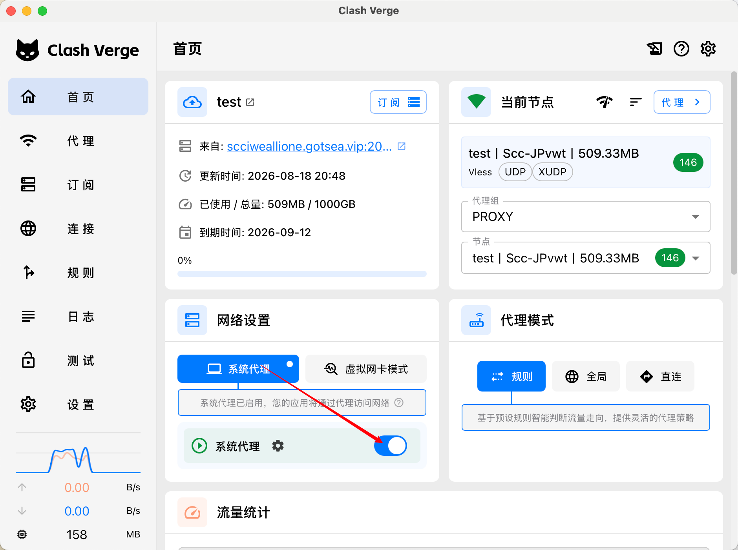
Task: Click the 到期时间: 2026-09-12 text
Action: point(255,232)
